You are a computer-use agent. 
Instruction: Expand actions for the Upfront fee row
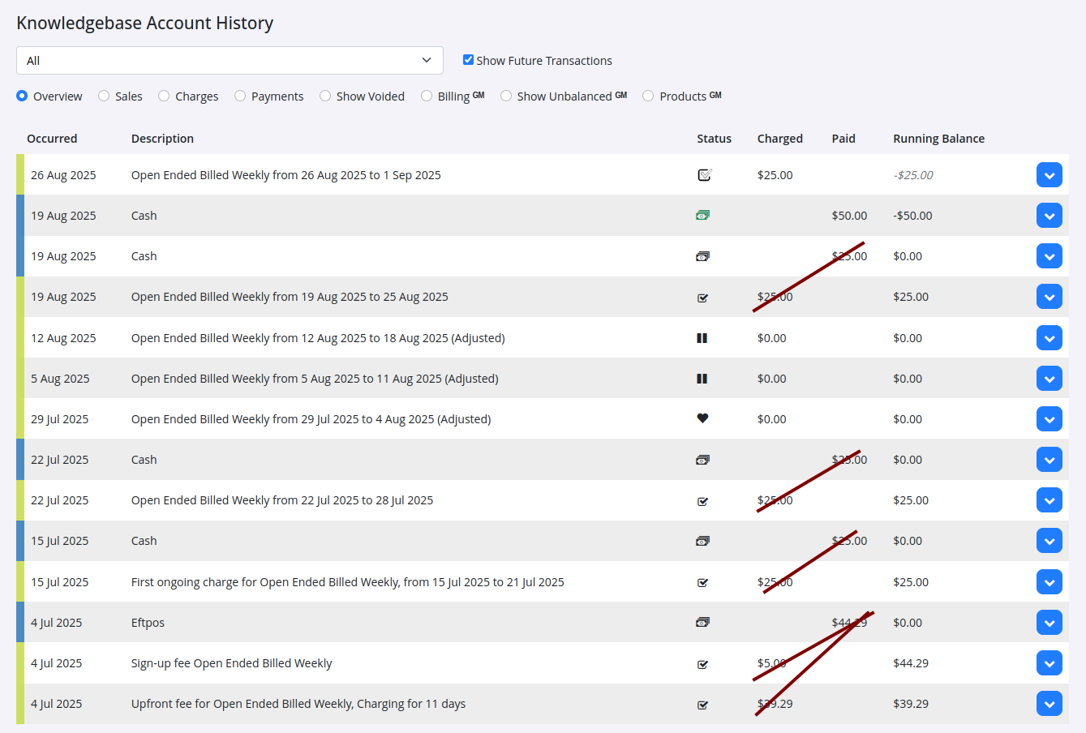point(1050,704)
